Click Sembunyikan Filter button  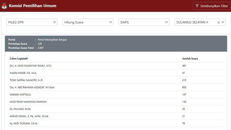pyautogui.click(x=212, y=6)
